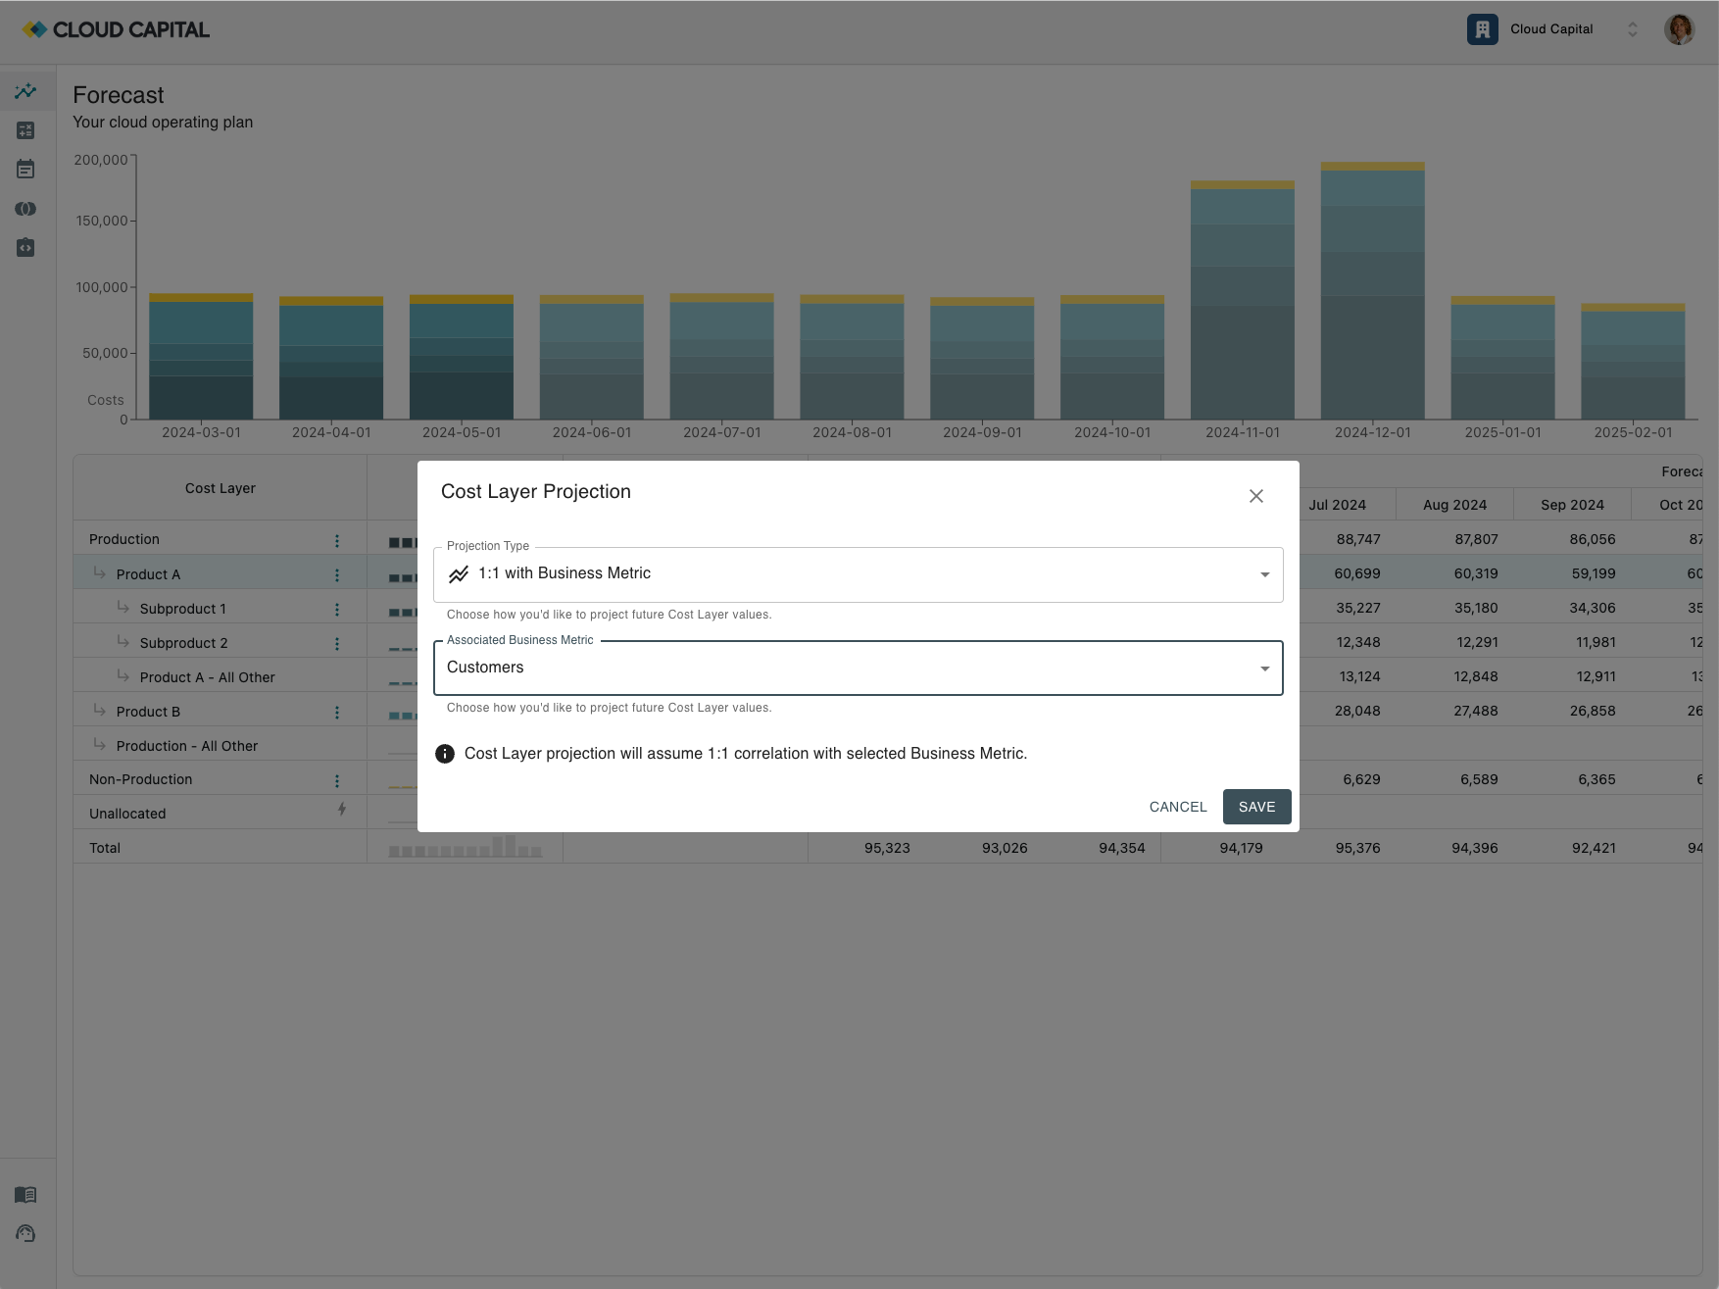Click the support headset icon
Screen dimensions: 1719x1289
[25, 1233]
